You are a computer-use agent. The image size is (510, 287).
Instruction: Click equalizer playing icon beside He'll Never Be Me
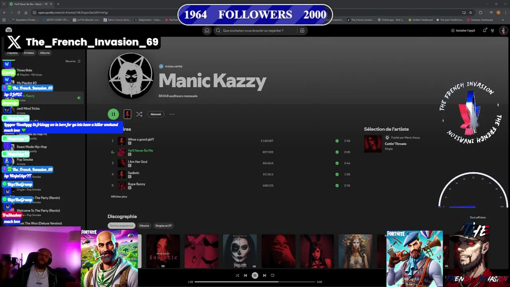[x=112, y=152]
